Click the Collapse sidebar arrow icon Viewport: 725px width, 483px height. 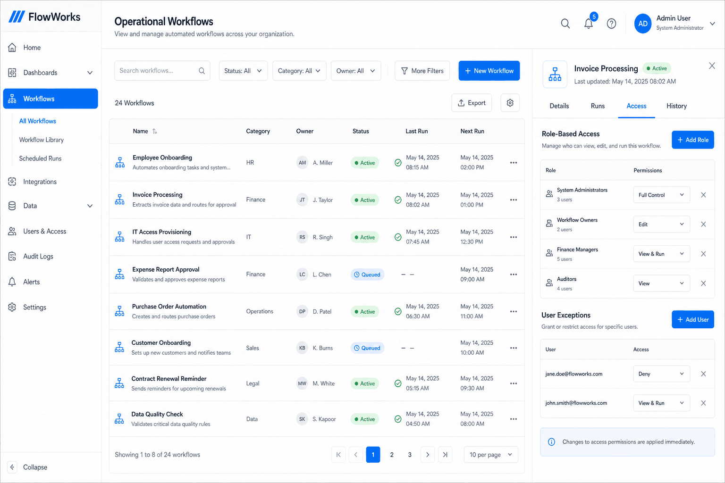point(13,467)
